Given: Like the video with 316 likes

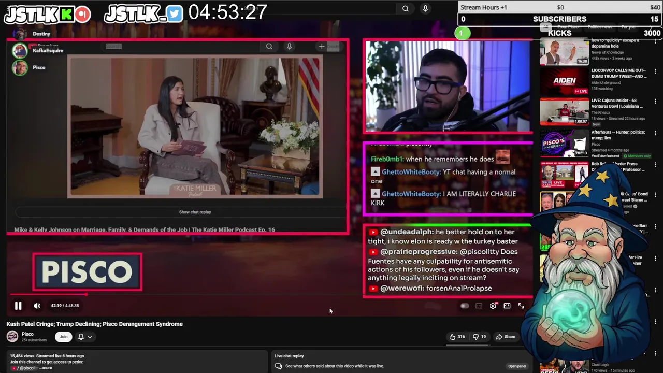Looking at the screenshot, I should tap(457, 337).
